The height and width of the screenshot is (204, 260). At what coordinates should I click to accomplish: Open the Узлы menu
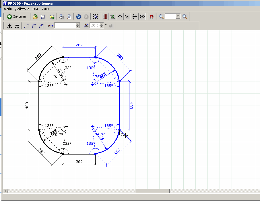point(45,9)
